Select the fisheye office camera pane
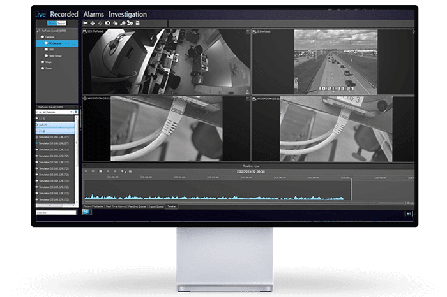Image resolution: width=447 pixels, height=297 pixels. (x=167, y=61)
